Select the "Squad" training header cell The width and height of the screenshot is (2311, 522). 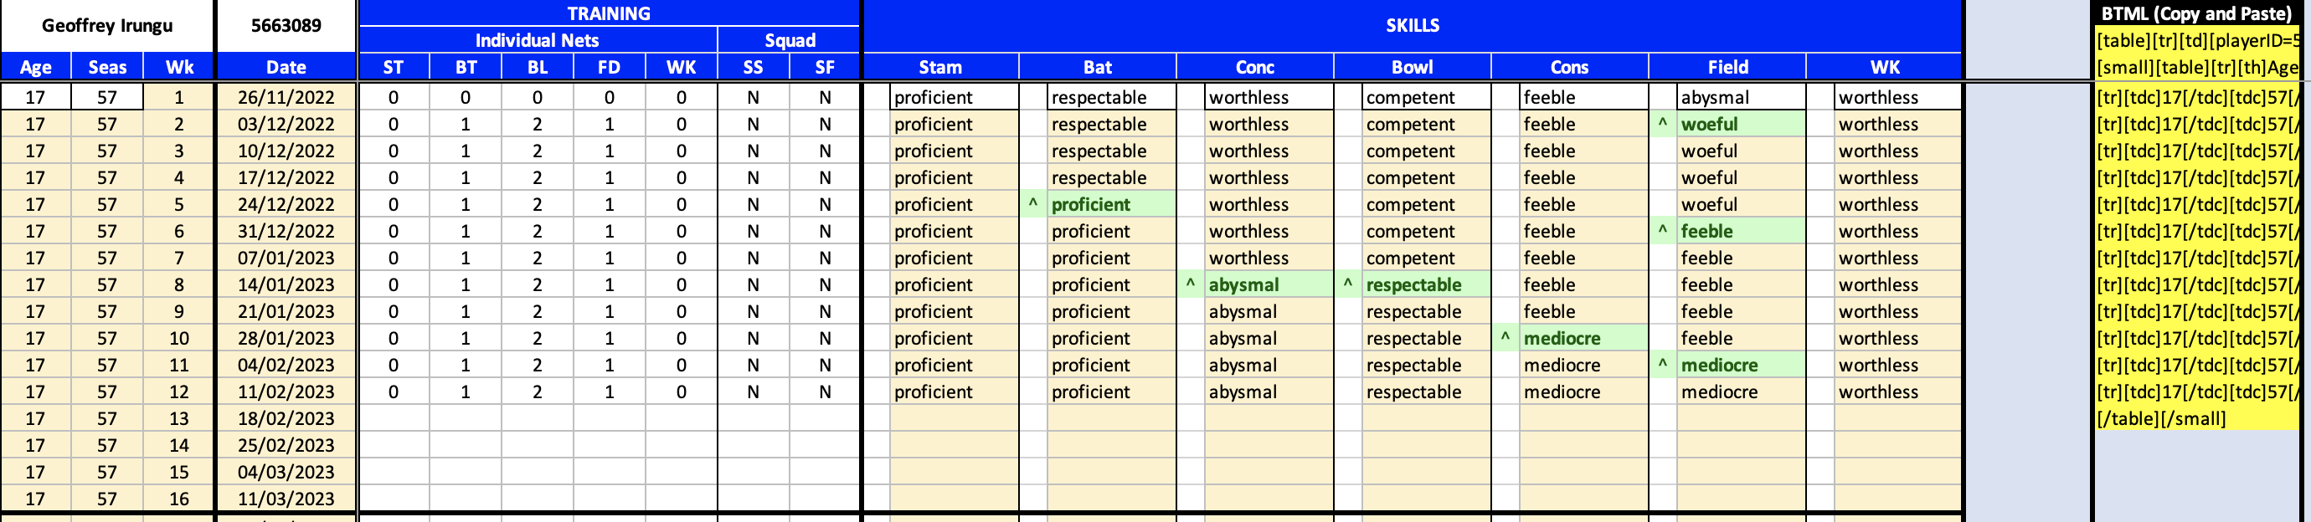[790, 40]
